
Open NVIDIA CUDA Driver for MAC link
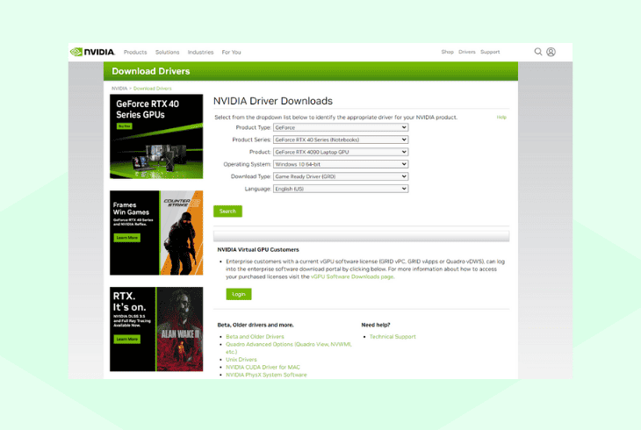coord(263,367)
